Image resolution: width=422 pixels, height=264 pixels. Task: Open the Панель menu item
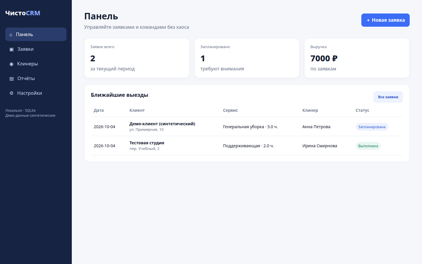point(36,34)
